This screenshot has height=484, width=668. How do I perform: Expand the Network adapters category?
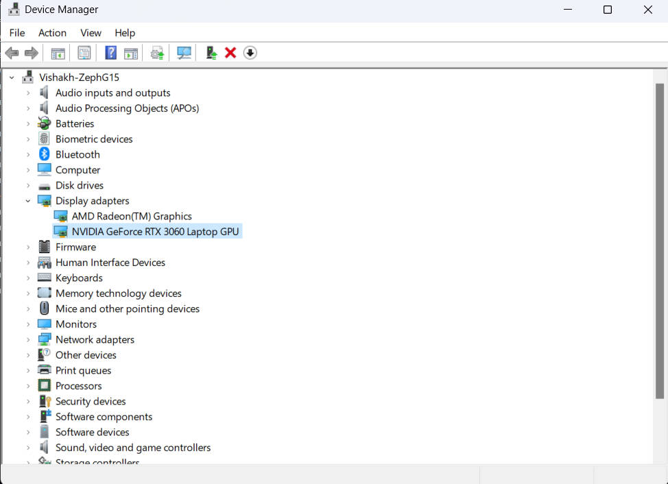tap(27, 339)
